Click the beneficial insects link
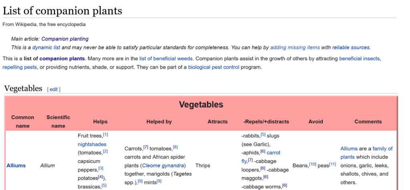This screenshot has height=190, width=410. tap(359, 59)
